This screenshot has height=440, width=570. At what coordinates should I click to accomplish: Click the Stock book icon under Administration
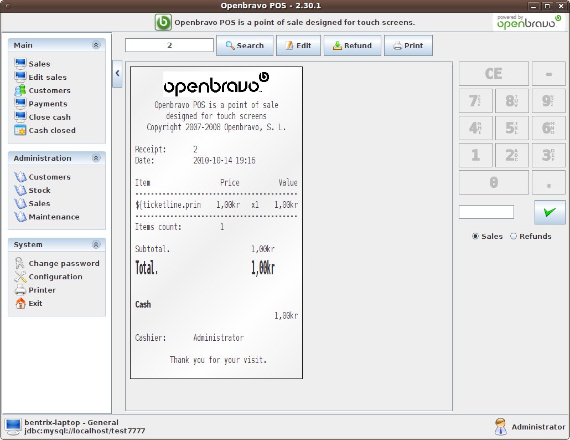point(20,190)
